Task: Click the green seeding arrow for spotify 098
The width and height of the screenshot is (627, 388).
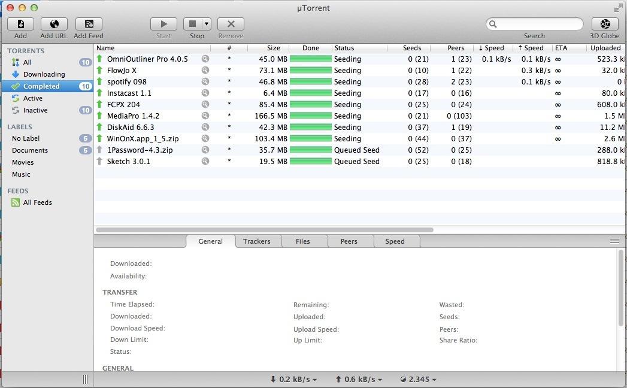Action: (99, 81)
